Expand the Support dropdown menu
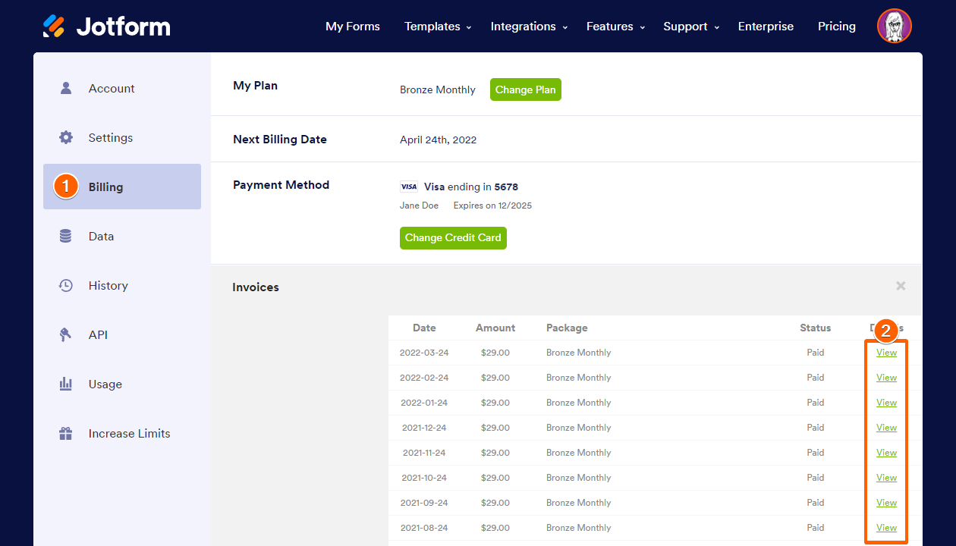Viewport: 956px width, 546px height. click(690, 27)
